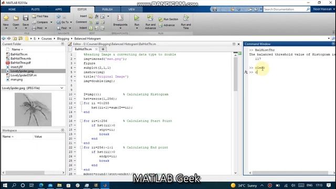The width and height of the screenshot is (336, 189).
Task: Click Courses in the address path
Action: click(x=47, y=38)
